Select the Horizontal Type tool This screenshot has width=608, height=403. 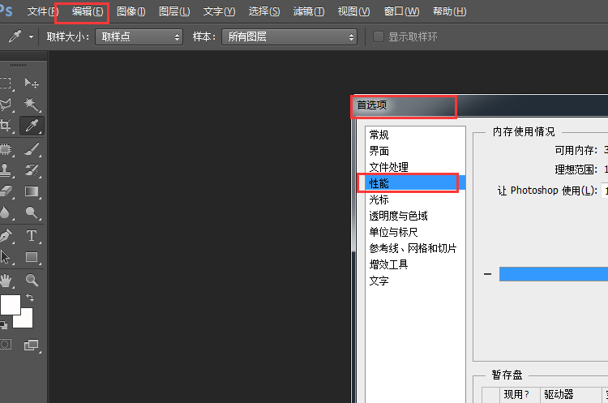click(x=32, y=236)
